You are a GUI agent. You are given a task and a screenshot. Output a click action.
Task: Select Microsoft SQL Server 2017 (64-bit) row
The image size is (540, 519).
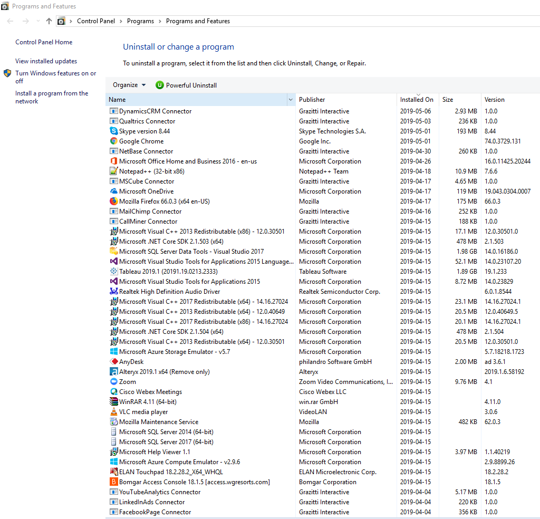pyautogui.click(x=323, y=442)
